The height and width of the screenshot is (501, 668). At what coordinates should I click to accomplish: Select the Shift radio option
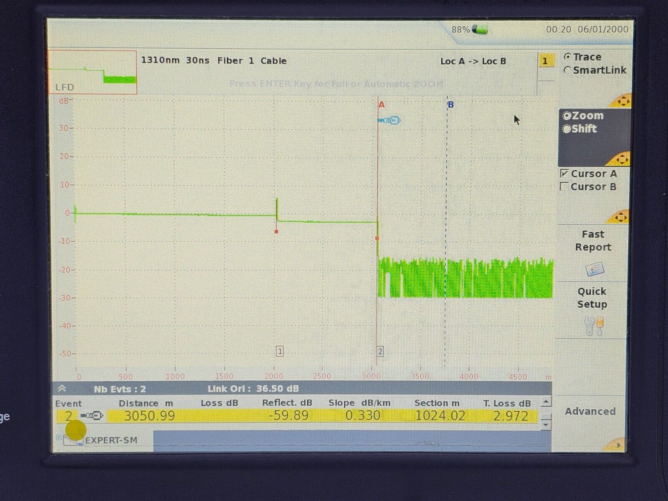(567, 129)
